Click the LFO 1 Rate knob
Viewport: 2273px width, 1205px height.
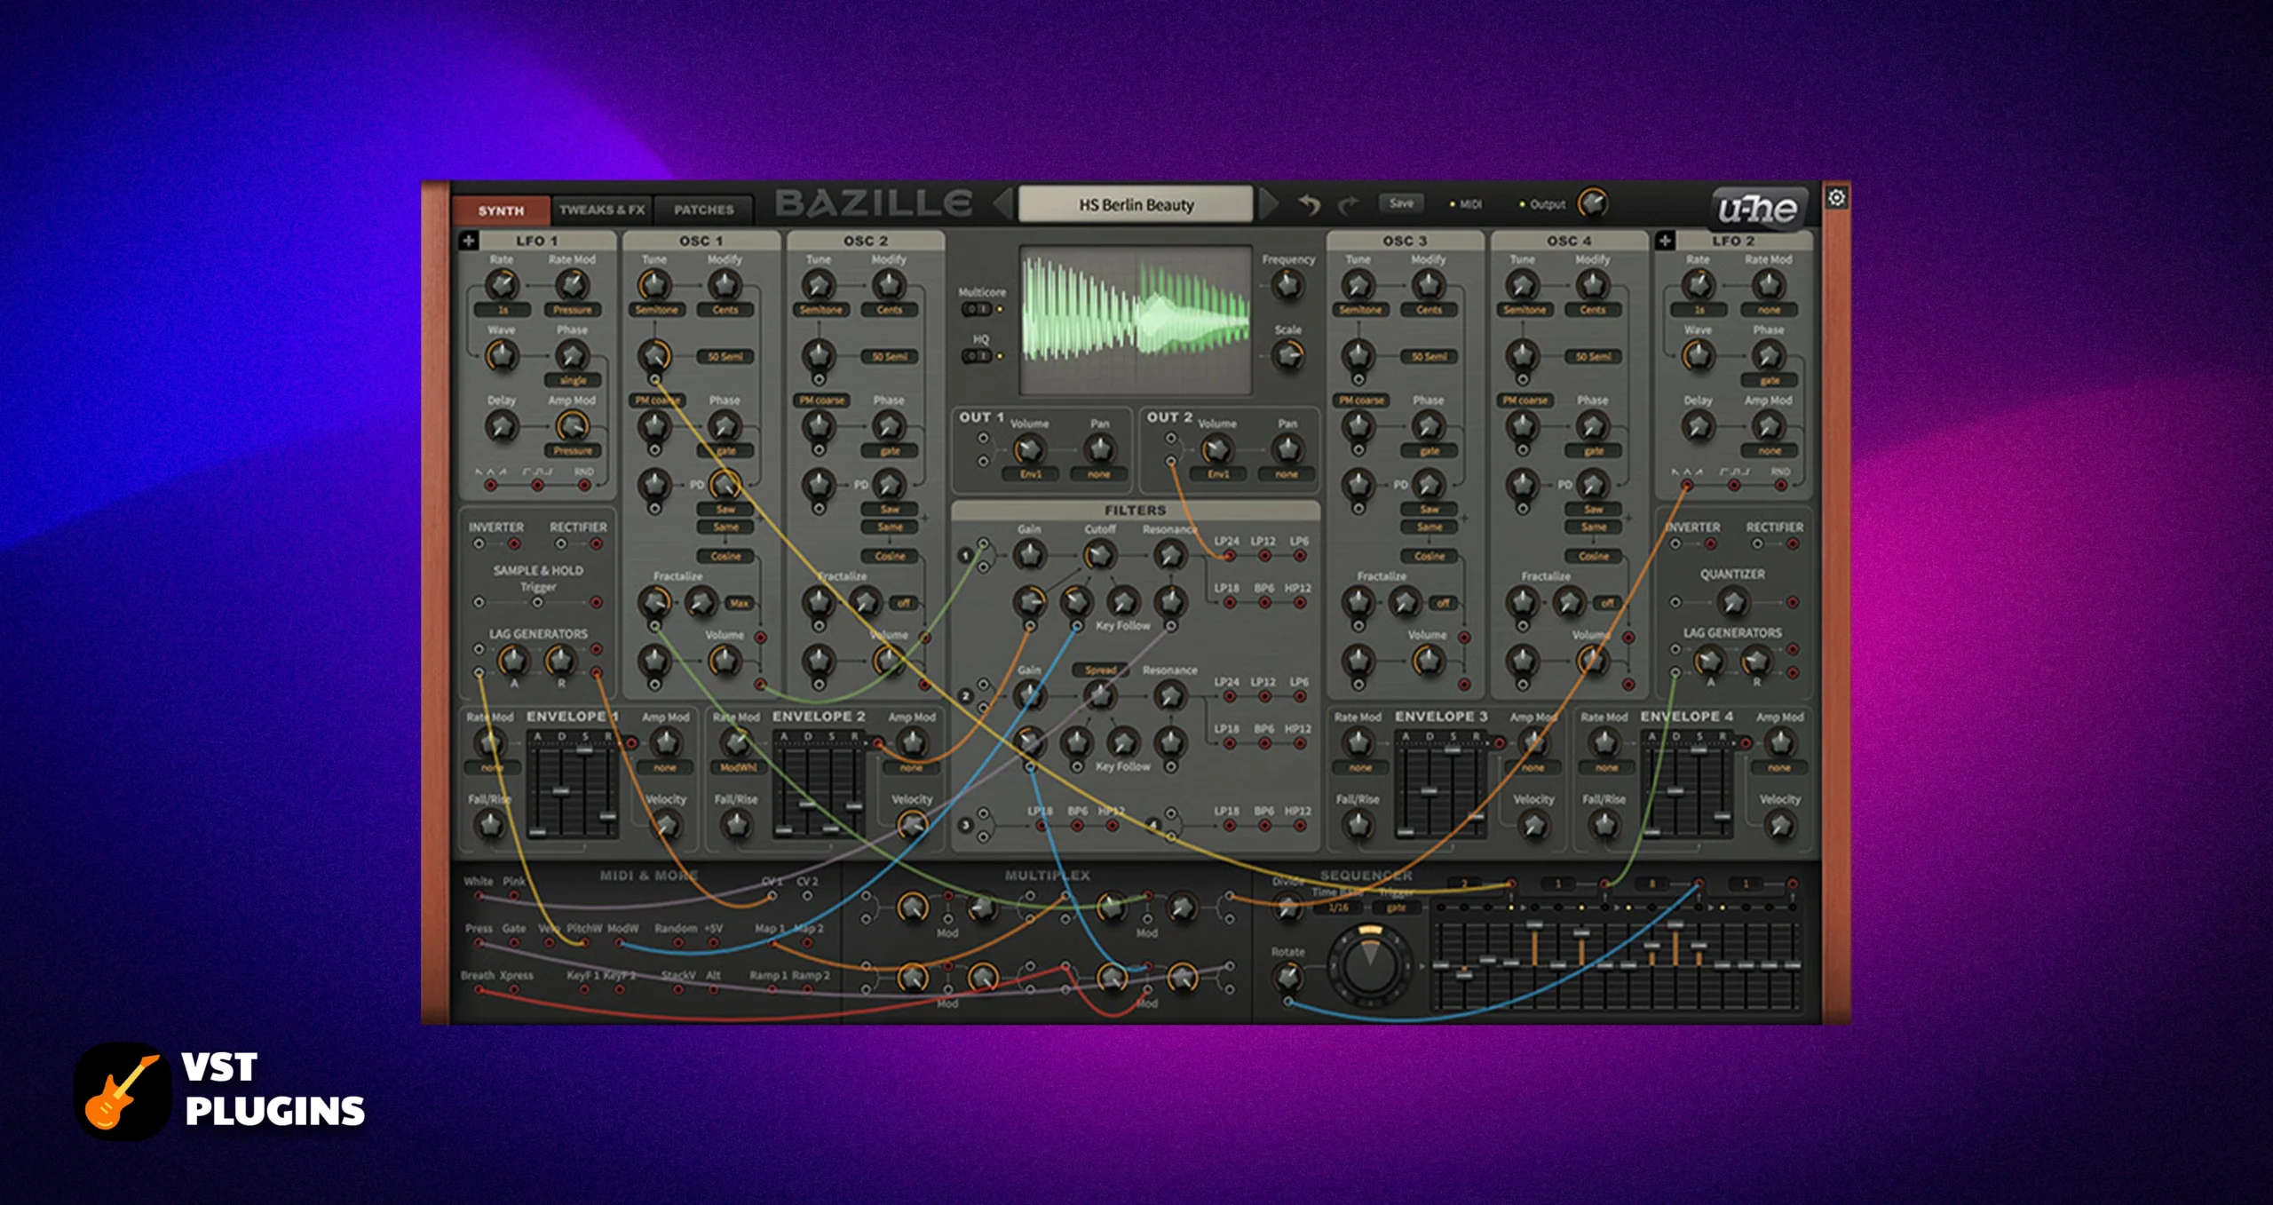point(502,285)
